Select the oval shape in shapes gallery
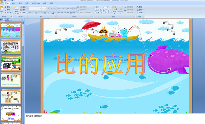 (108, 7)
